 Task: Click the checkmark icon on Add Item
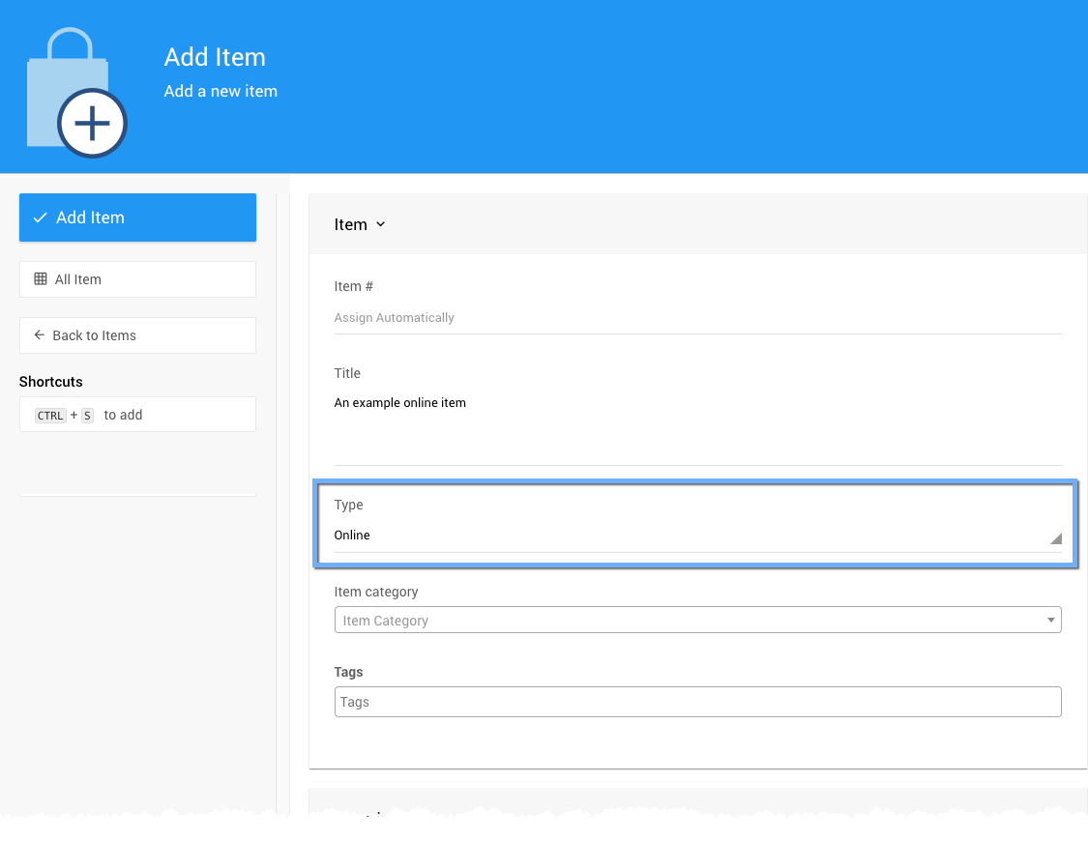click(x=40, y=217)
